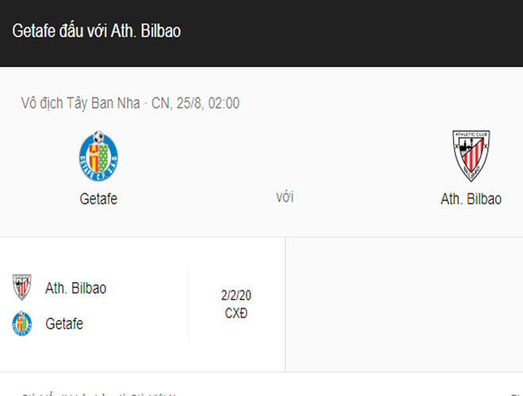Click the vertical divider in the fixture card
The height and width of the screenshot is (396, 523).
(x=188, y=304)
